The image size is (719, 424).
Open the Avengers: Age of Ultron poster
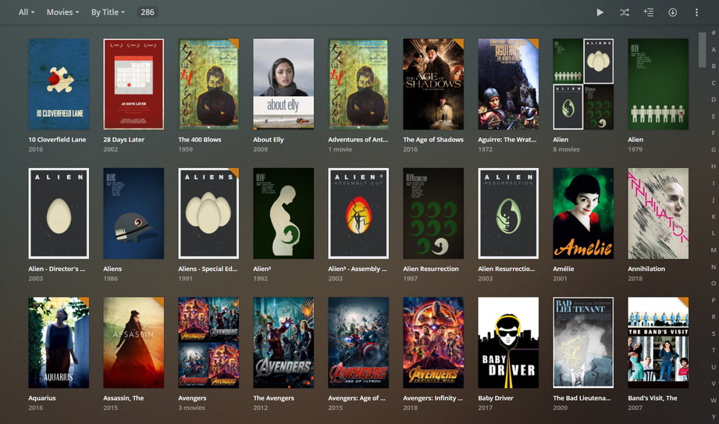(358, 342)
